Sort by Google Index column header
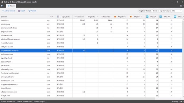Viewport: 184px width, 103px height. point(79,17)
